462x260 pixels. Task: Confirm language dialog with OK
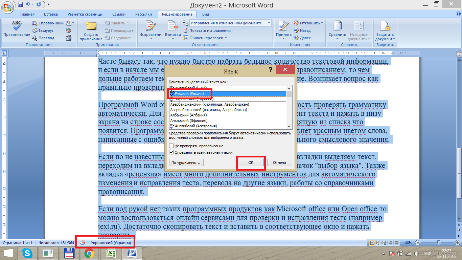pyautogui.click(x=251, y=162)
